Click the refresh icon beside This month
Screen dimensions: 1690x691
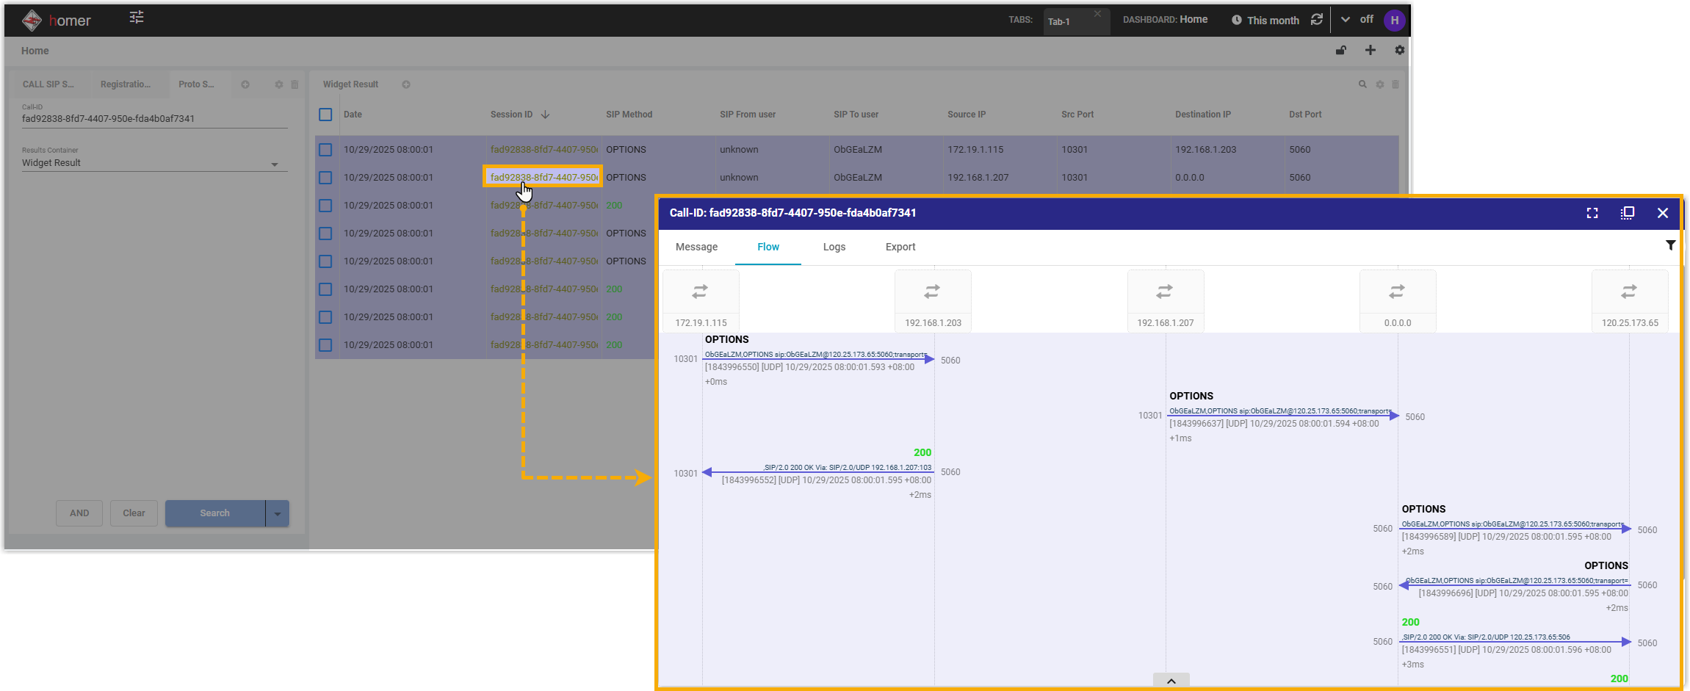(1317, 20)
